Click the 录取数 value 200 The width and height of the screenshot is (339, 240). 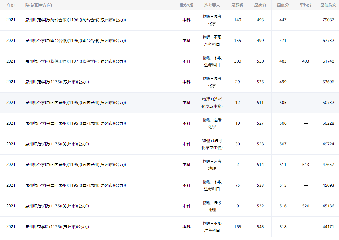(237, 61)
